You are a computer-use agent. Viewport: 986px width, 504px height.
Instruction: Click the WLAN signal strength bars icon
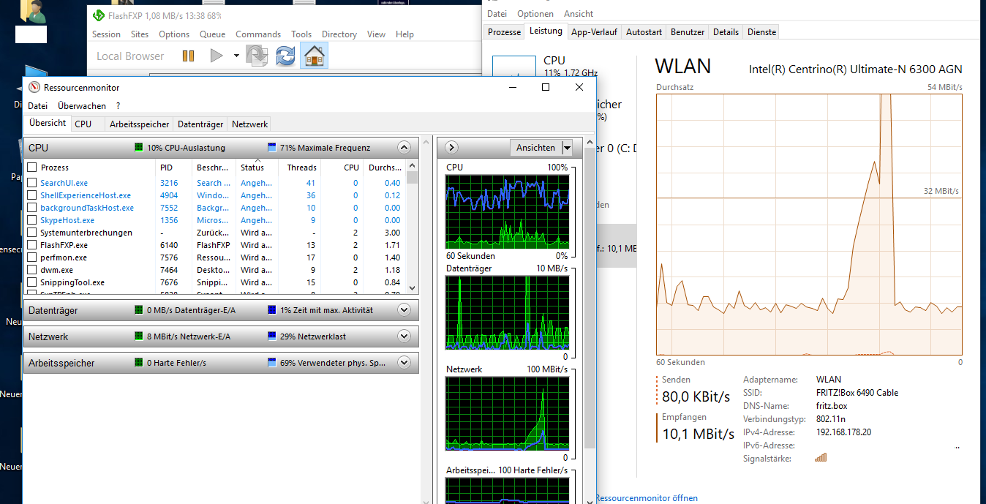click(821, 458)
